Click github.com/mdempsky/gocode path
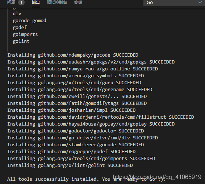 coord(74,55)
